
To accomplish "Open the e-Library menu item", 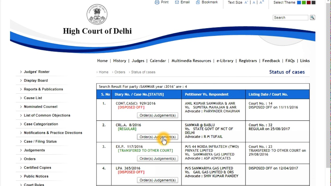I will click(225, 61).
